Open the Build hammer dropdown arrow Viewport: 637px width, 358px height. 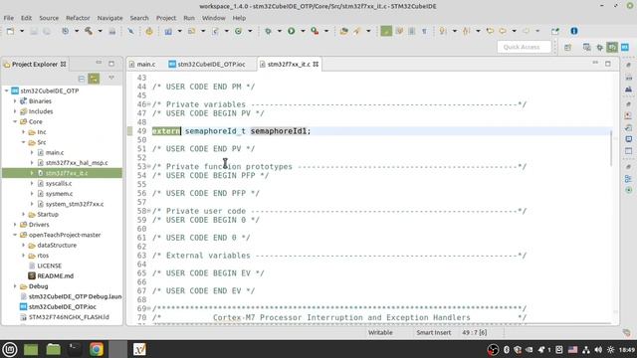click(100, 31)
